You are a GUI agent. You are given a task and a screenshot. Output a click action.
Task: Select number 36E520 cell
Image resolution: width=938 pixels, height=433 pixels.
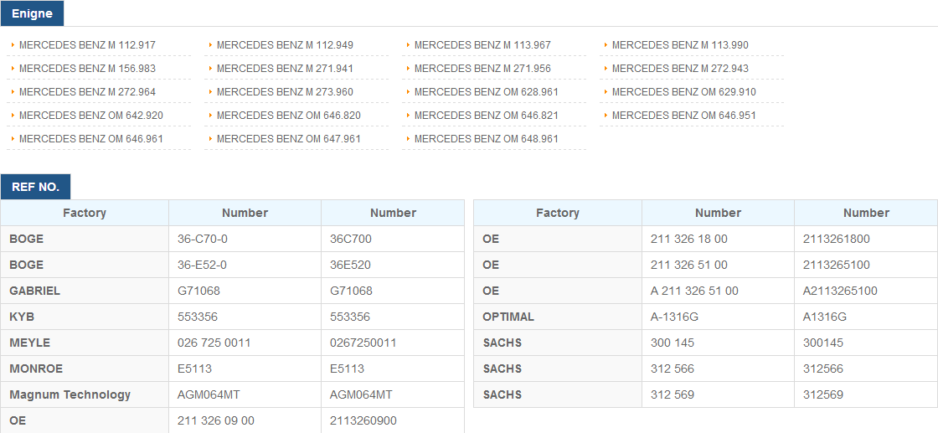click(393, 265)
